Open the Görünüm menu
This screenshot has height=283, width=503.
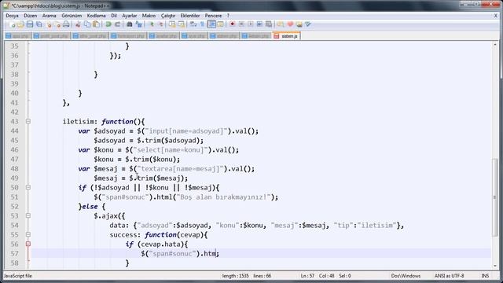point(72,16)
